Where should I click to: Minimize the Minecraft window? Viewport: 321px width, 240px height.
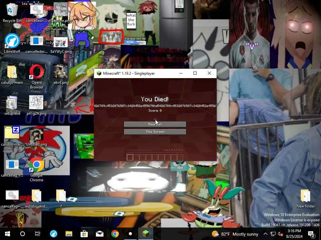coord(181,73)
